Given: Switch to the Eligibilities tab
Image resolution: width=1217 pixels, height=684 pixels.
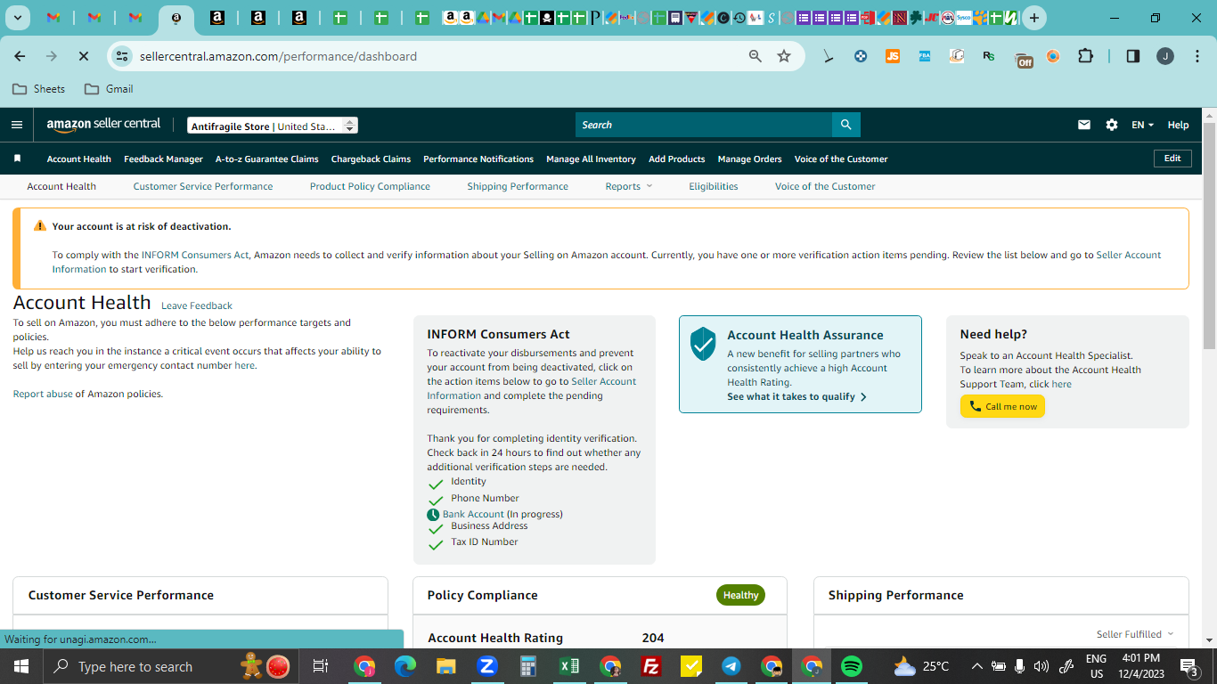Looking at the screenshot, I should click(x=713, y=186).
